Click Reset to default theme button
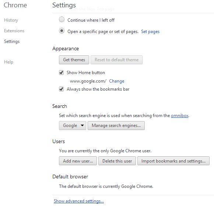214x211 pixels. click(116, 60)
